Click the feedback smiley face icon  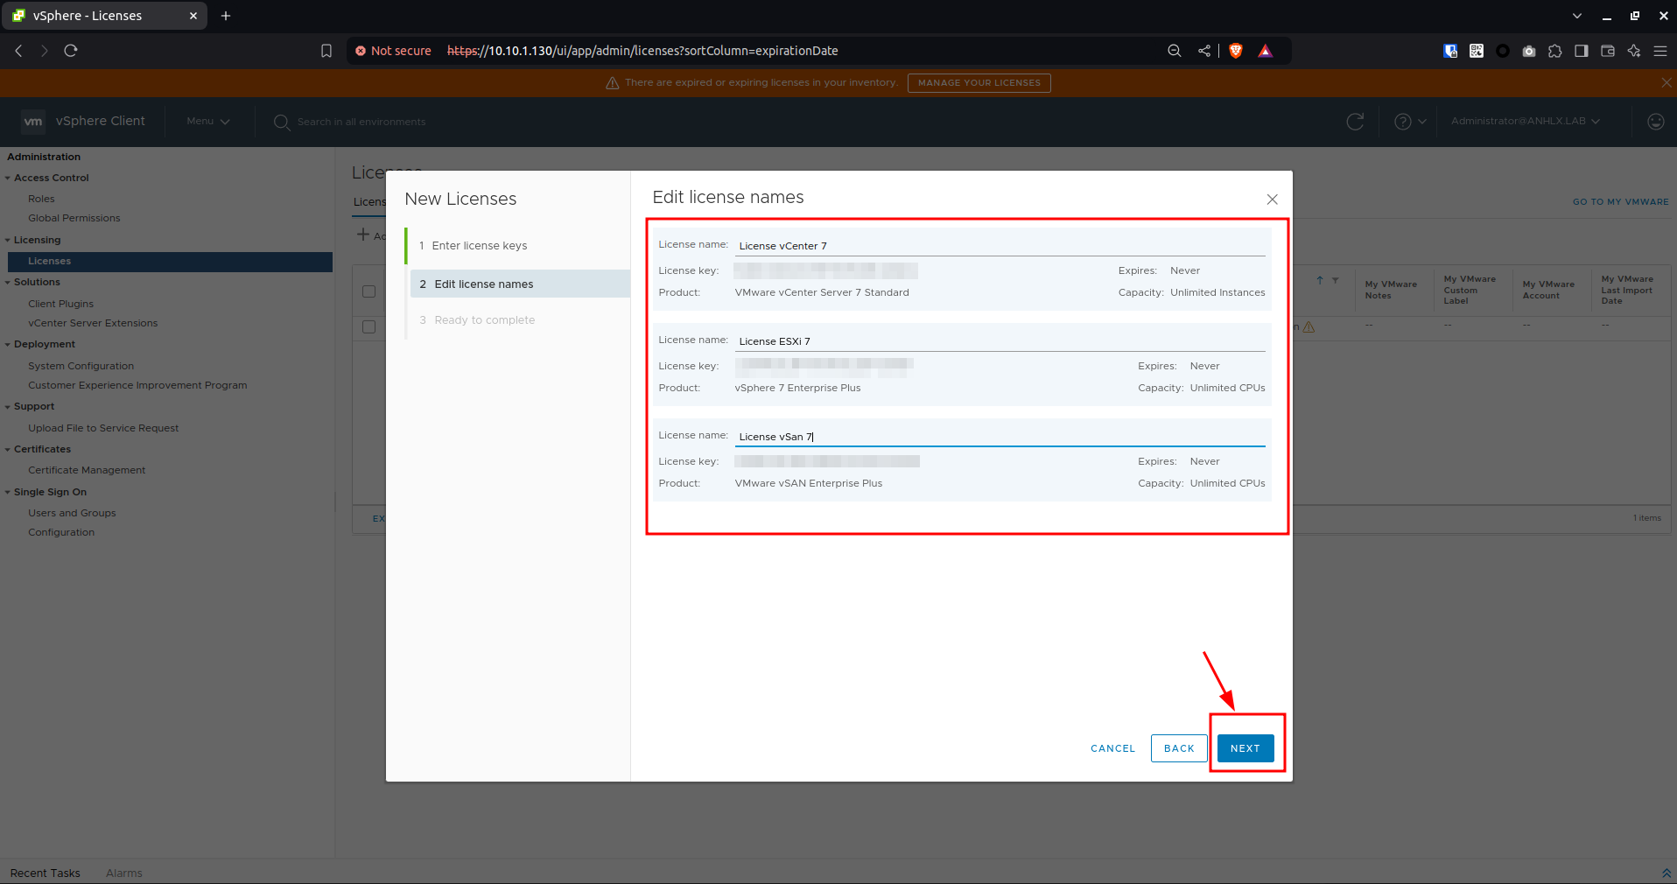tap(1655, 122)
